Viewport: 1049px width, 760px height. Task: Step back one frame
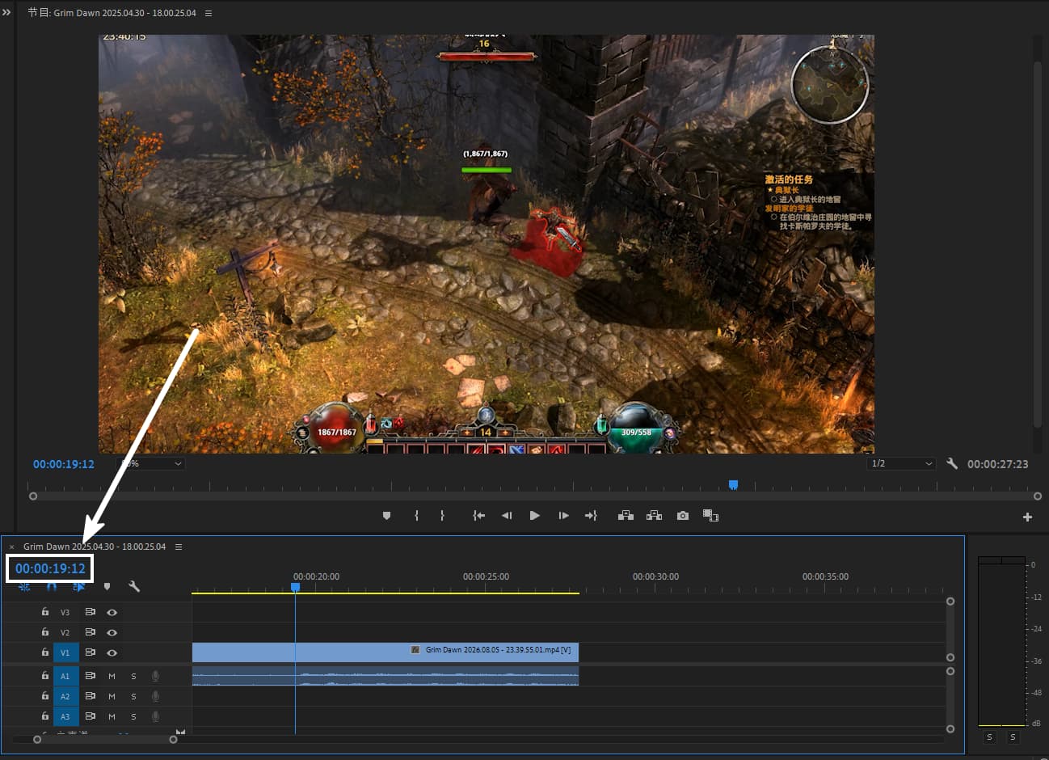[507, 516]
